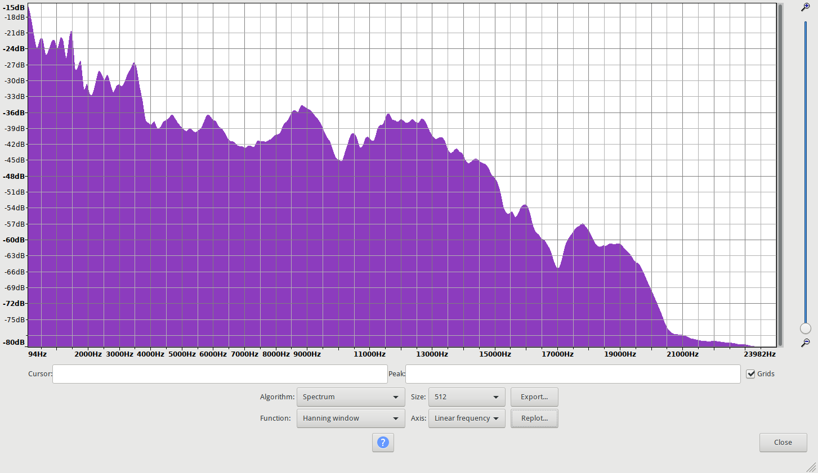
Task: Click the vertical scrollbar beside the spectrum plot
Action: click(780, 175)
